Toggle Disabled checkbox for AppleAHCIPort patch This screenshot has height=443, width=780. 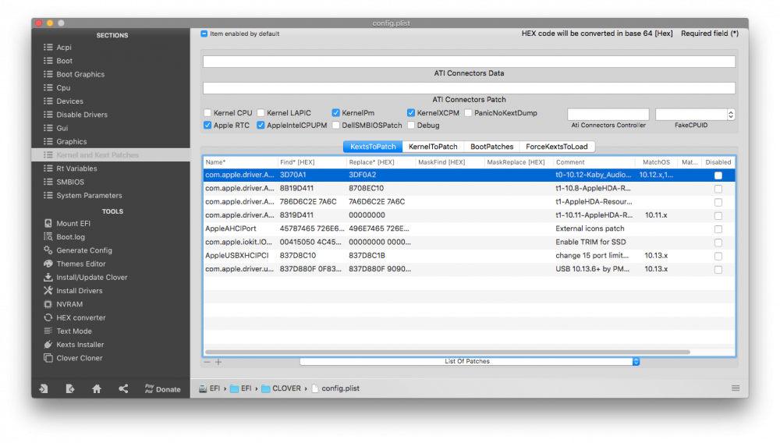pos(718,229)
